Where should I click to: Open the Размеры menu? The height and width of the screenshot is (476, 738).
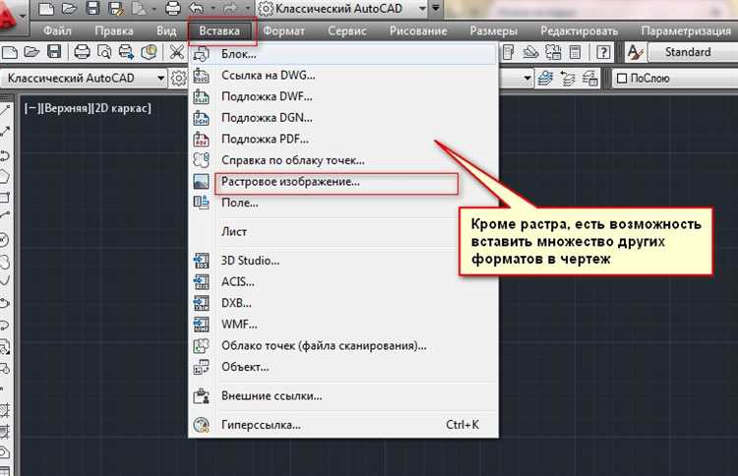coord(494,31)
